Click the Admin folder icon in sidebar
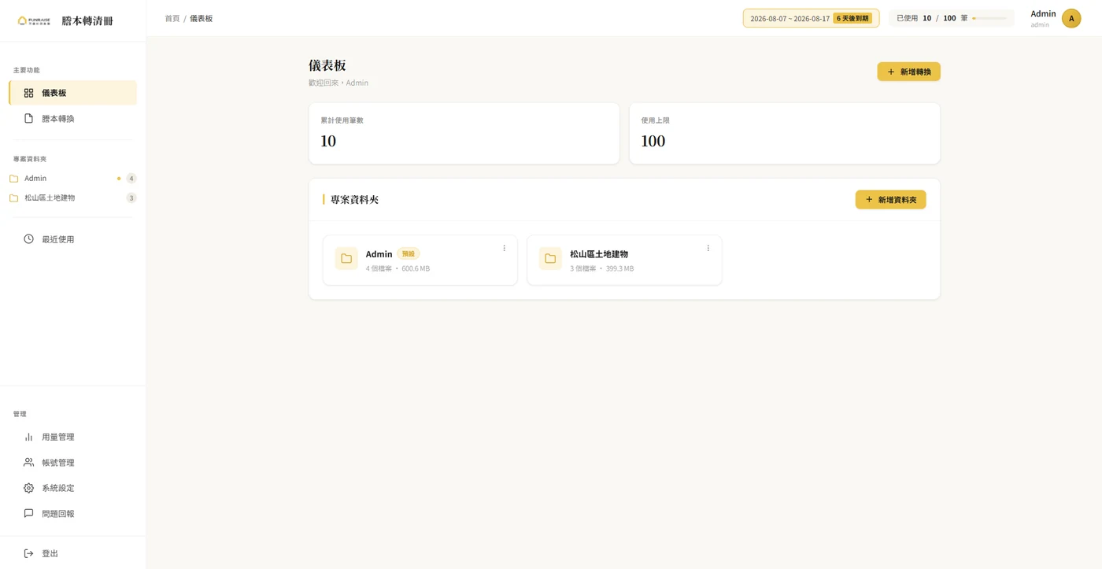This screenshot has height=569, width=1102. click(13, 179)
